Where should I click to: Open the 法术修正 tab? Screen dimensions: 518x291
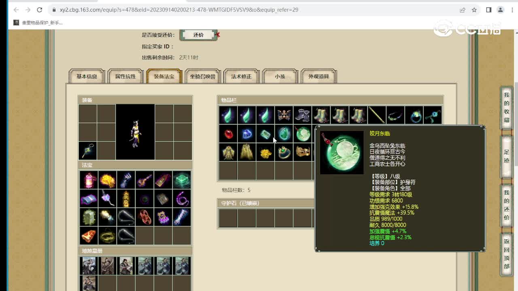pyautogui.click(x=241, y=76)
